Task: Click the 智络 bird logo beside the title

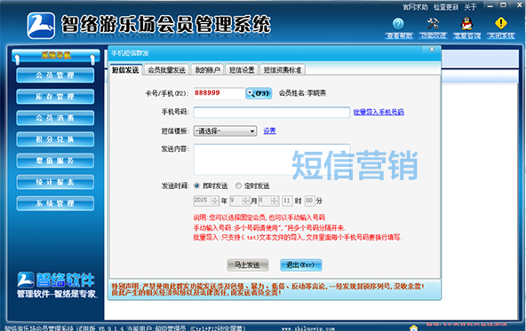Action: (41, 26)
